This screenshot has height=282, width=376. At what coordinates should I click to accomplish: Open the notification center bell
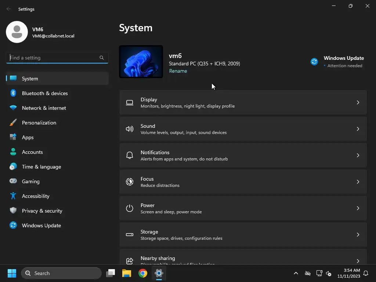(x=366, y=273)
